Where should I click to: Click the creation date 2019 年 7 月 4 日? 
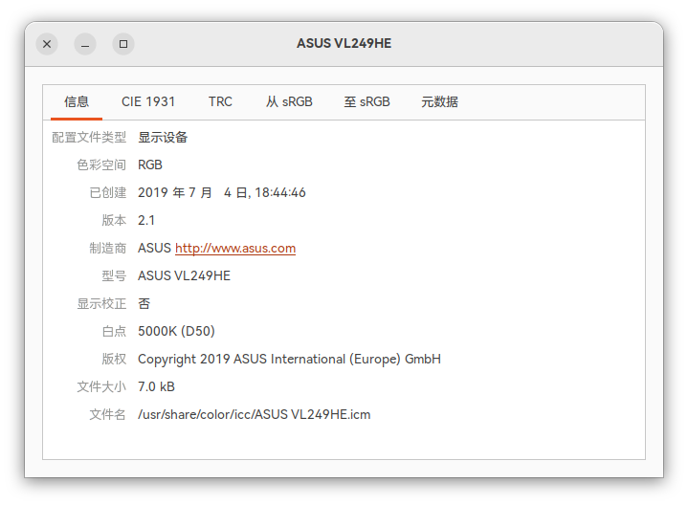tap(222, 192)
